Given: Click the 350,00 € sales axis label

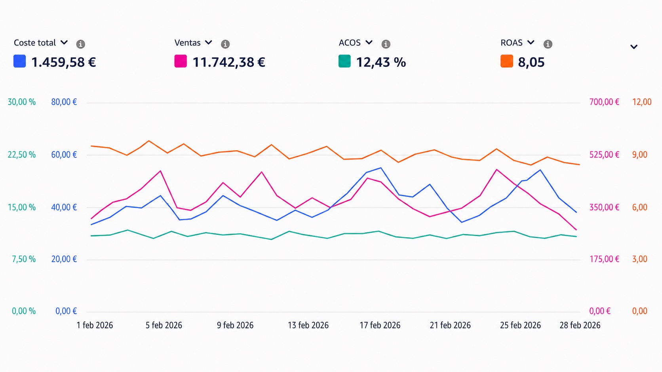Looking at the screenshot, I should pos(604,207).
